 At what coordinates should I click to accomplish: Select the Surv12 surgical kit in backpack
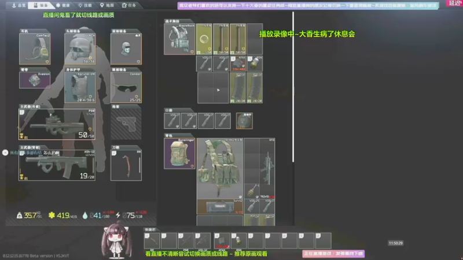[x=220, y=207]
